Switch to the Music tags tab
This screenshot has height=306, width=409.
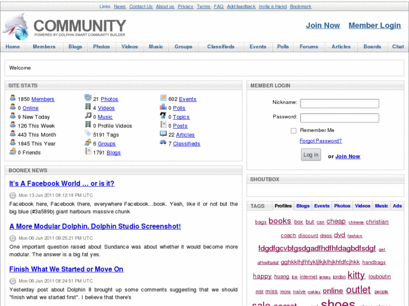click(381, 205)
